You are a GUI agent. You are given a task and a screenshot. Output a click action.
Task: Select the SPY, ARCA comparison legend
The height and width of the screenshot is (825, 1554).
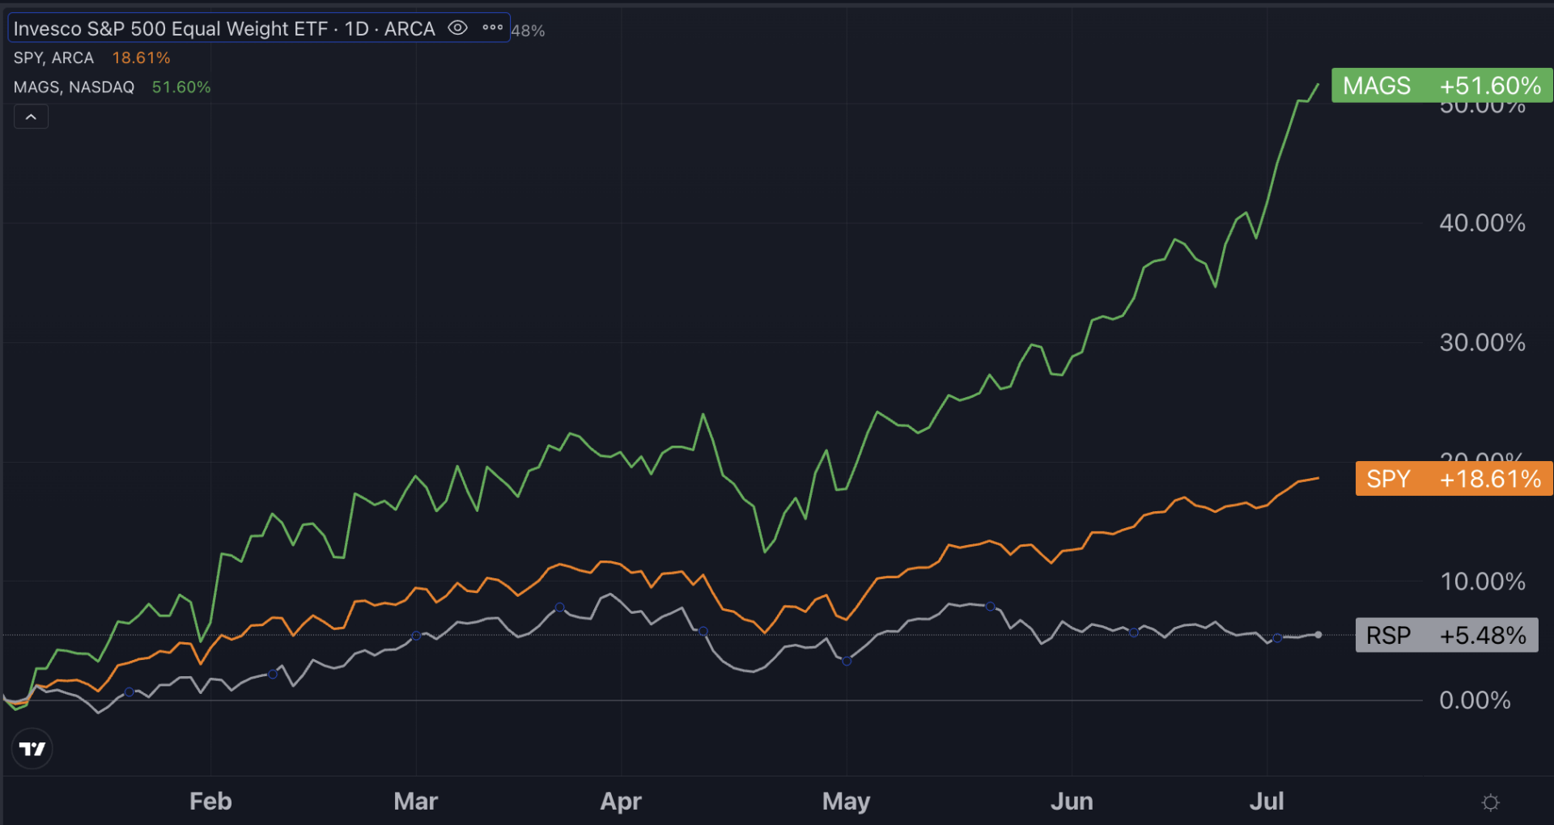pos(53,58)
